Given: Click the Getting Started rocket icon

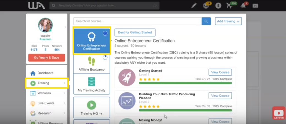Looking at the screenshot, I should pyautogui.click(x=127, y=77).
